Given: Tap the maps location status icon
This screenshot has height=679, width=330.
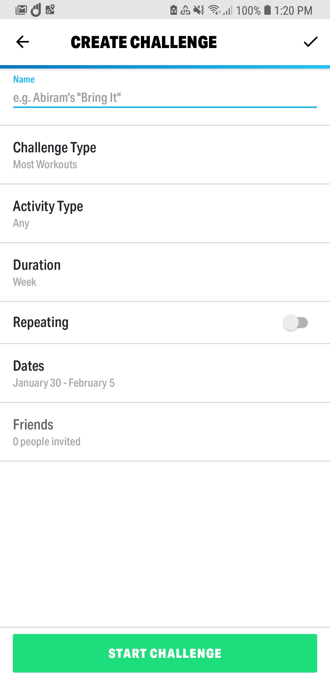Looking at the screenshot, I should 50,10.
